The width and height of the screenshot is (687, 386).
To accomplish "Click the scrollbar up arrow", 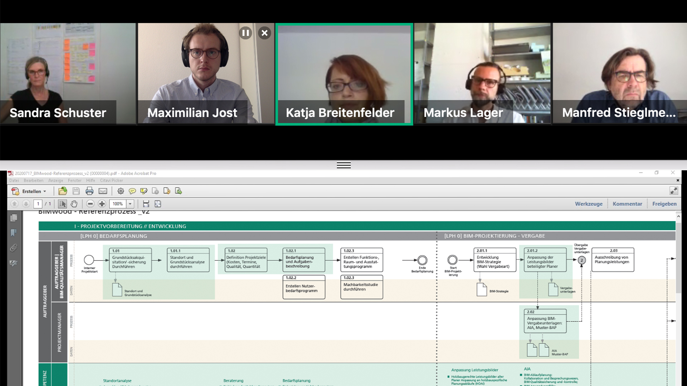I will pyautogui.click(x=678, y=216).
